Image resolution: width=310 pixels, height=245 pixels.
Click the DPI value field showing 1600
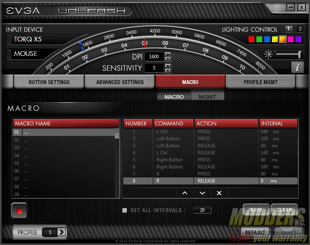click(x=154, y=57)
